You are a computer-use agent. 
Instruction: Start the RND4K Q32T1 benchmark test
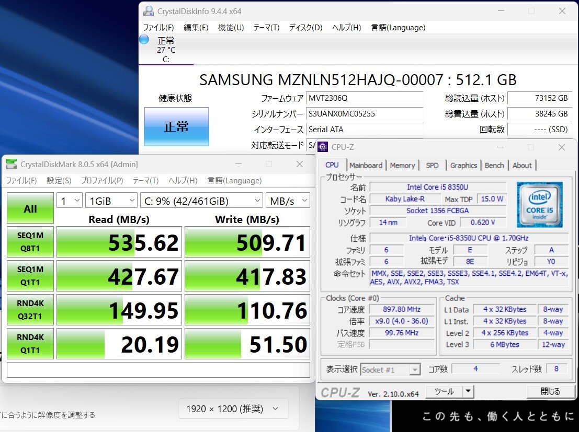pyautogui.click(x=30, y=310)
